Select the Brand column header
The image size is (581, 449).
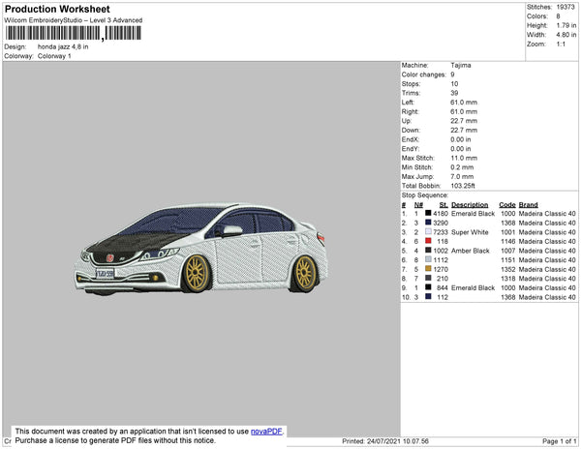pyautogui.click(x=528, y=204)
